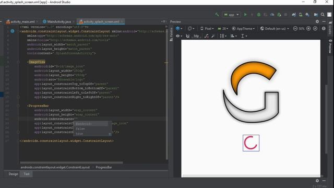
Task: Click the closing ConstraintLayout tag line
Action: [x=67, y=141]
